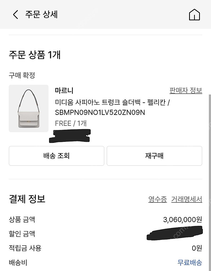
Task: Click the 결제 정보 section heading
Action: 27,199
